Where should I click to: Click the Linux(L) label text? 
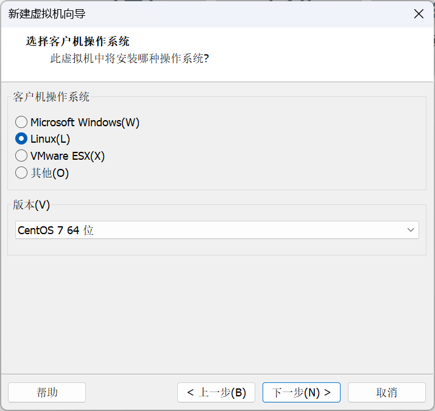pyautogui.click(x=51, y=139)
